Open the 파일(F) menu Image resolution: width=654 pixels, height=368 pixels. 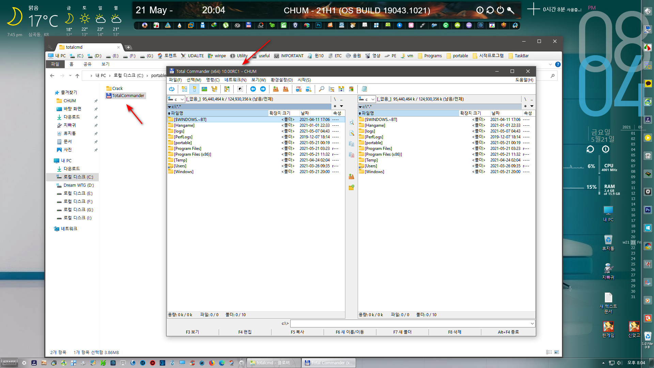point(175,80)
